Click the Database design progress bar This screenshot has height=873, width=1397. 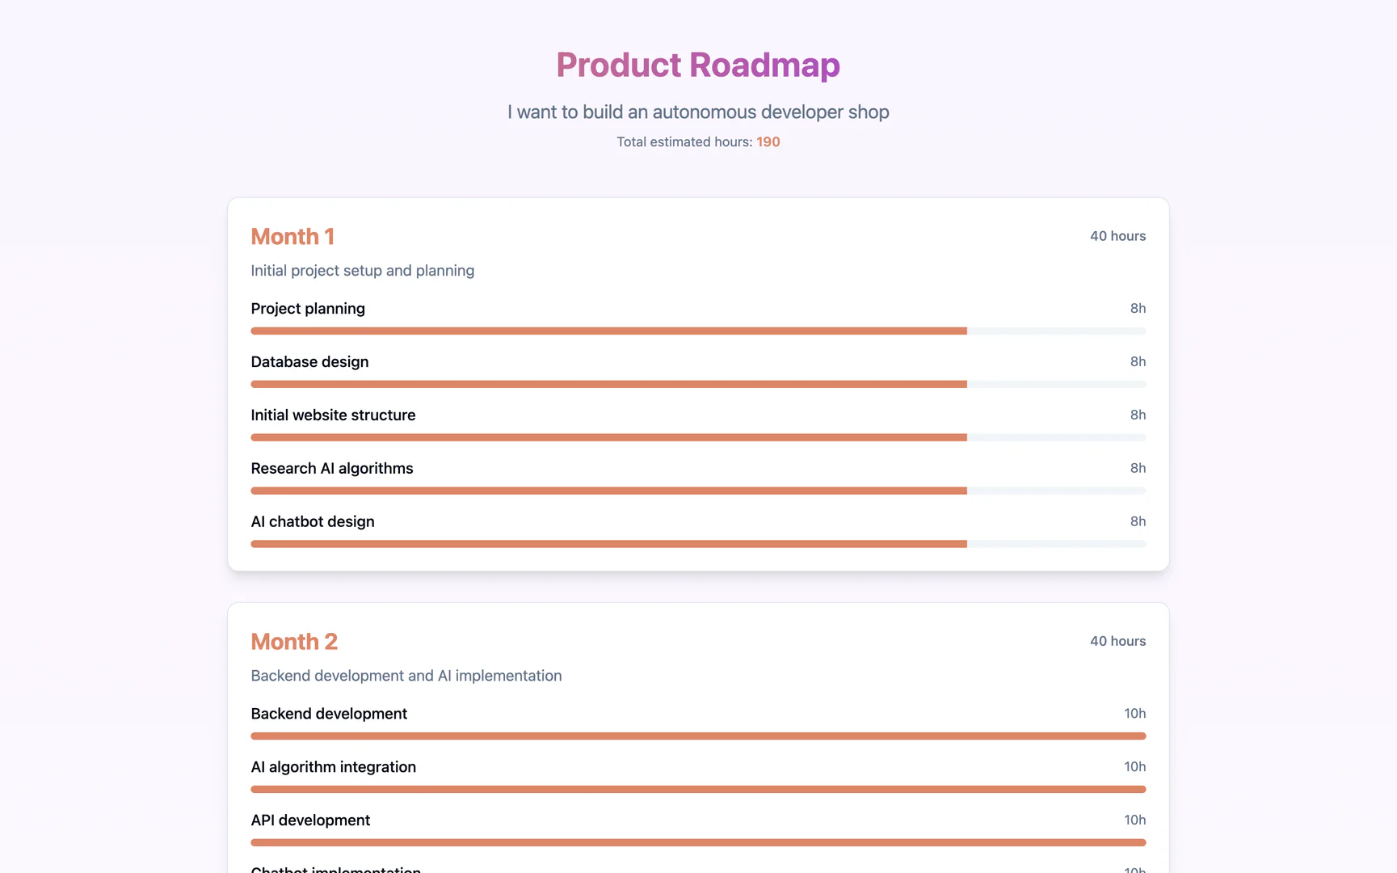pos(697,384)
